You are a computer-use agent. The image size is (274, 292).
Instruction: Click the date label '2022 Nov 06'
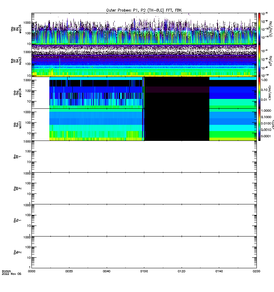(12, 274)
